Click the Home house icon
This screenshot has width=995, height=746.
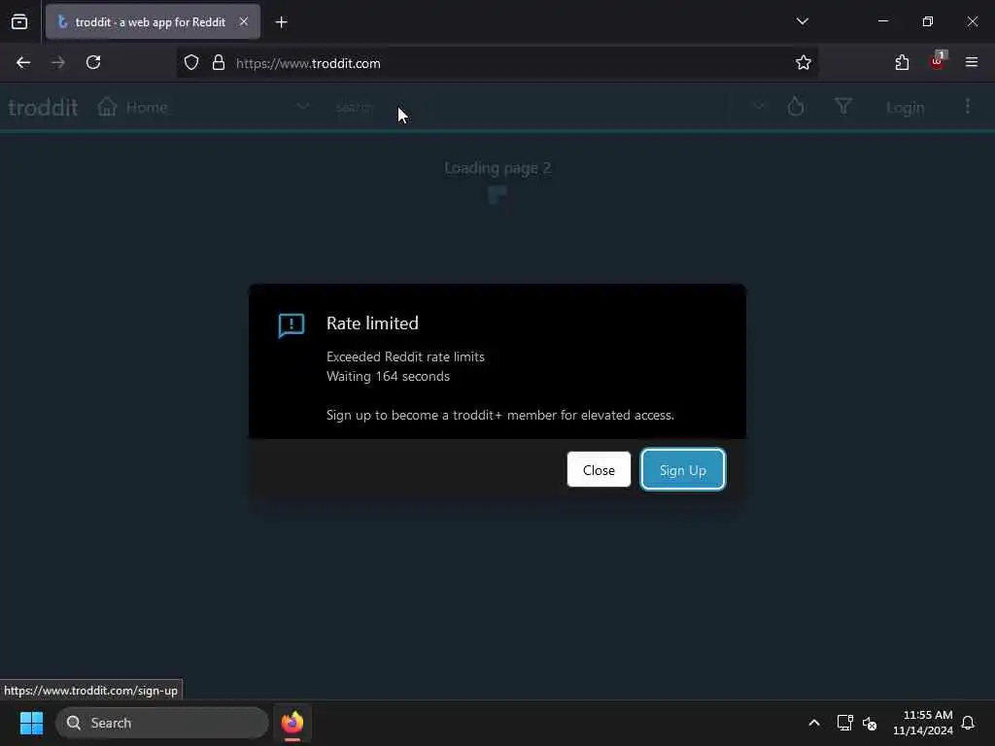(107, 107)
